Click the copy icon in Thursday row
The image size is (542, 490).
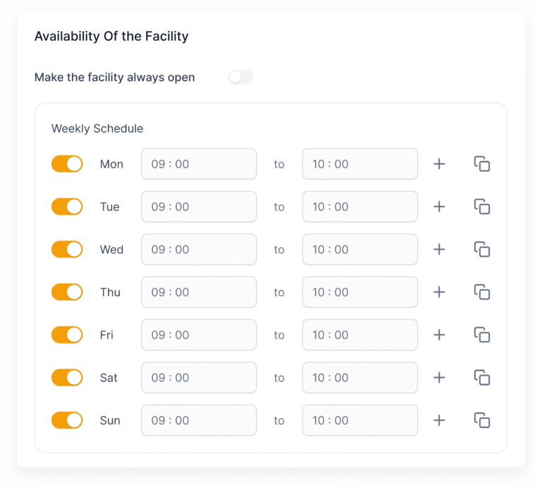point(482,292)
